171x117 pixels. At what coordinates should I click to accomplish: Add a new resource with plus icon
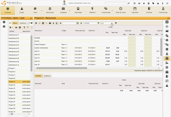click(36, 23)
